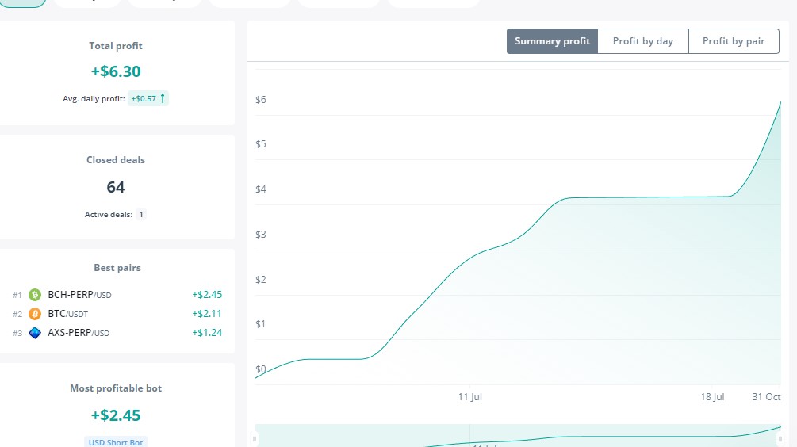Click the +$6.30 total profit value
This screenshot has width=797, height=447.
[115, 71]
